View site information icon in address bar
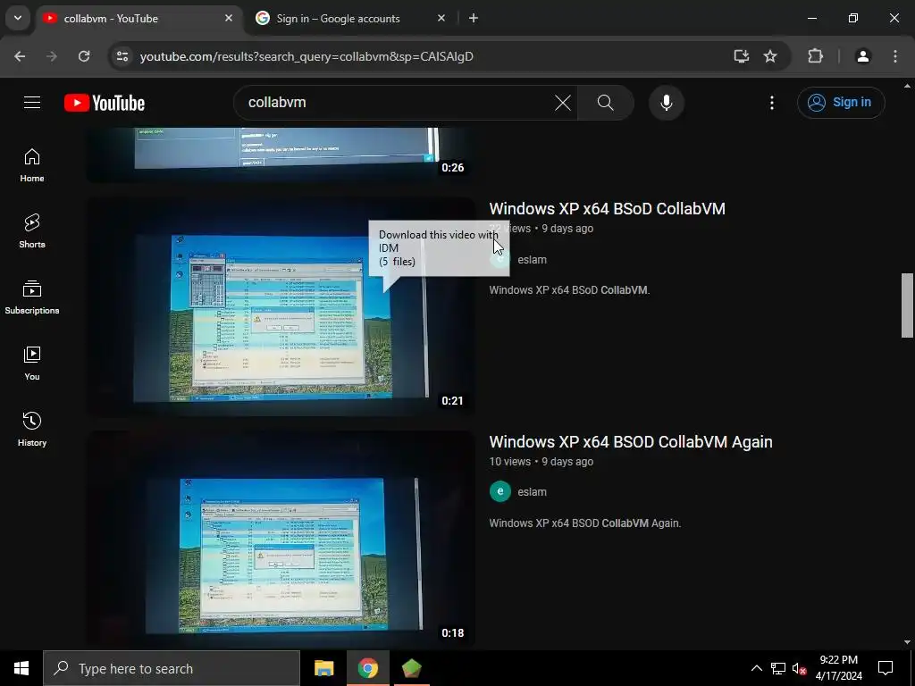 point(122,56)
